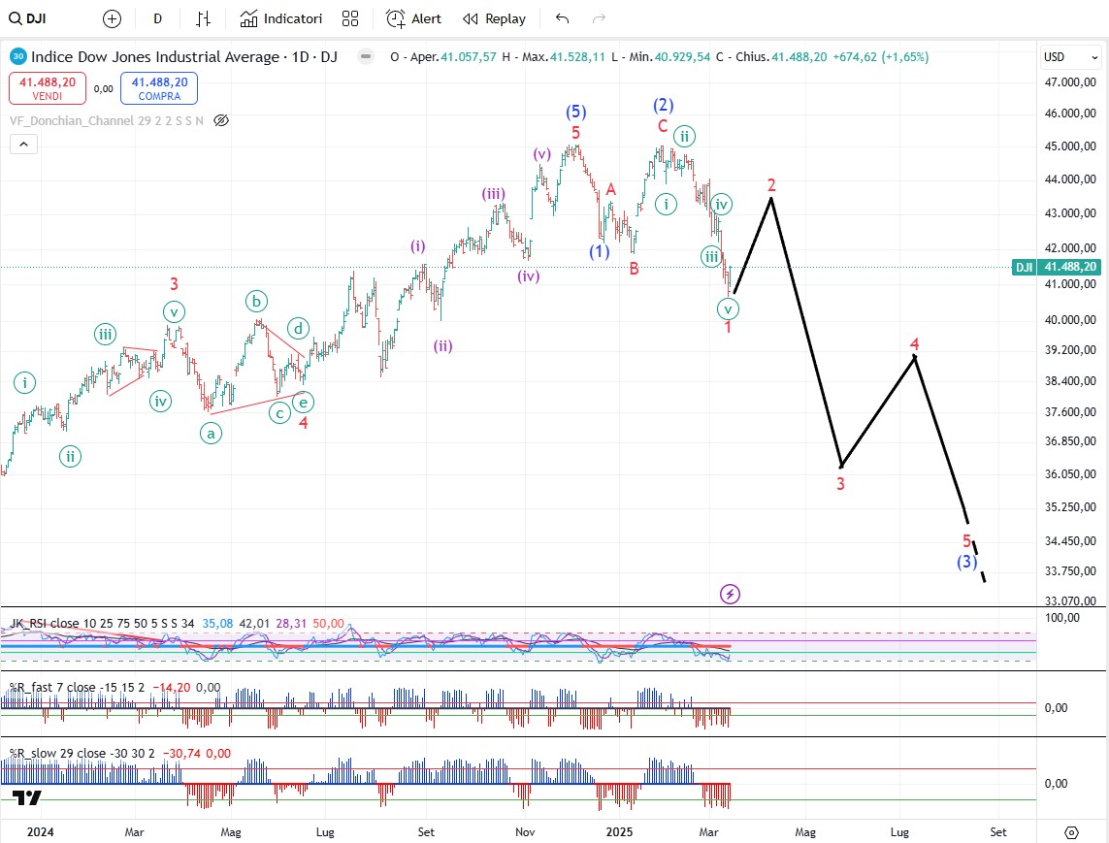Click the purple lightning event marker
1109x843 pixels.
pos(730,594)
